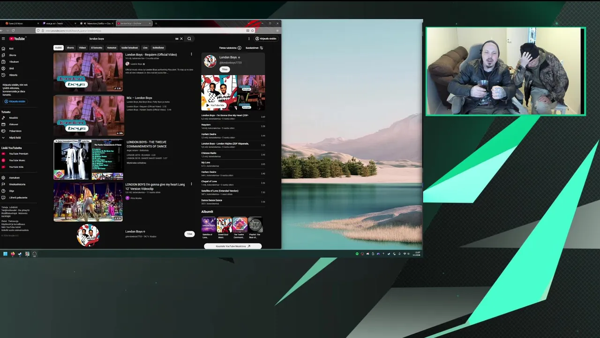Open Mix – London Boys thumbnail
The image size is (600, 338).
pyautogui.click(x=89, y=115)
